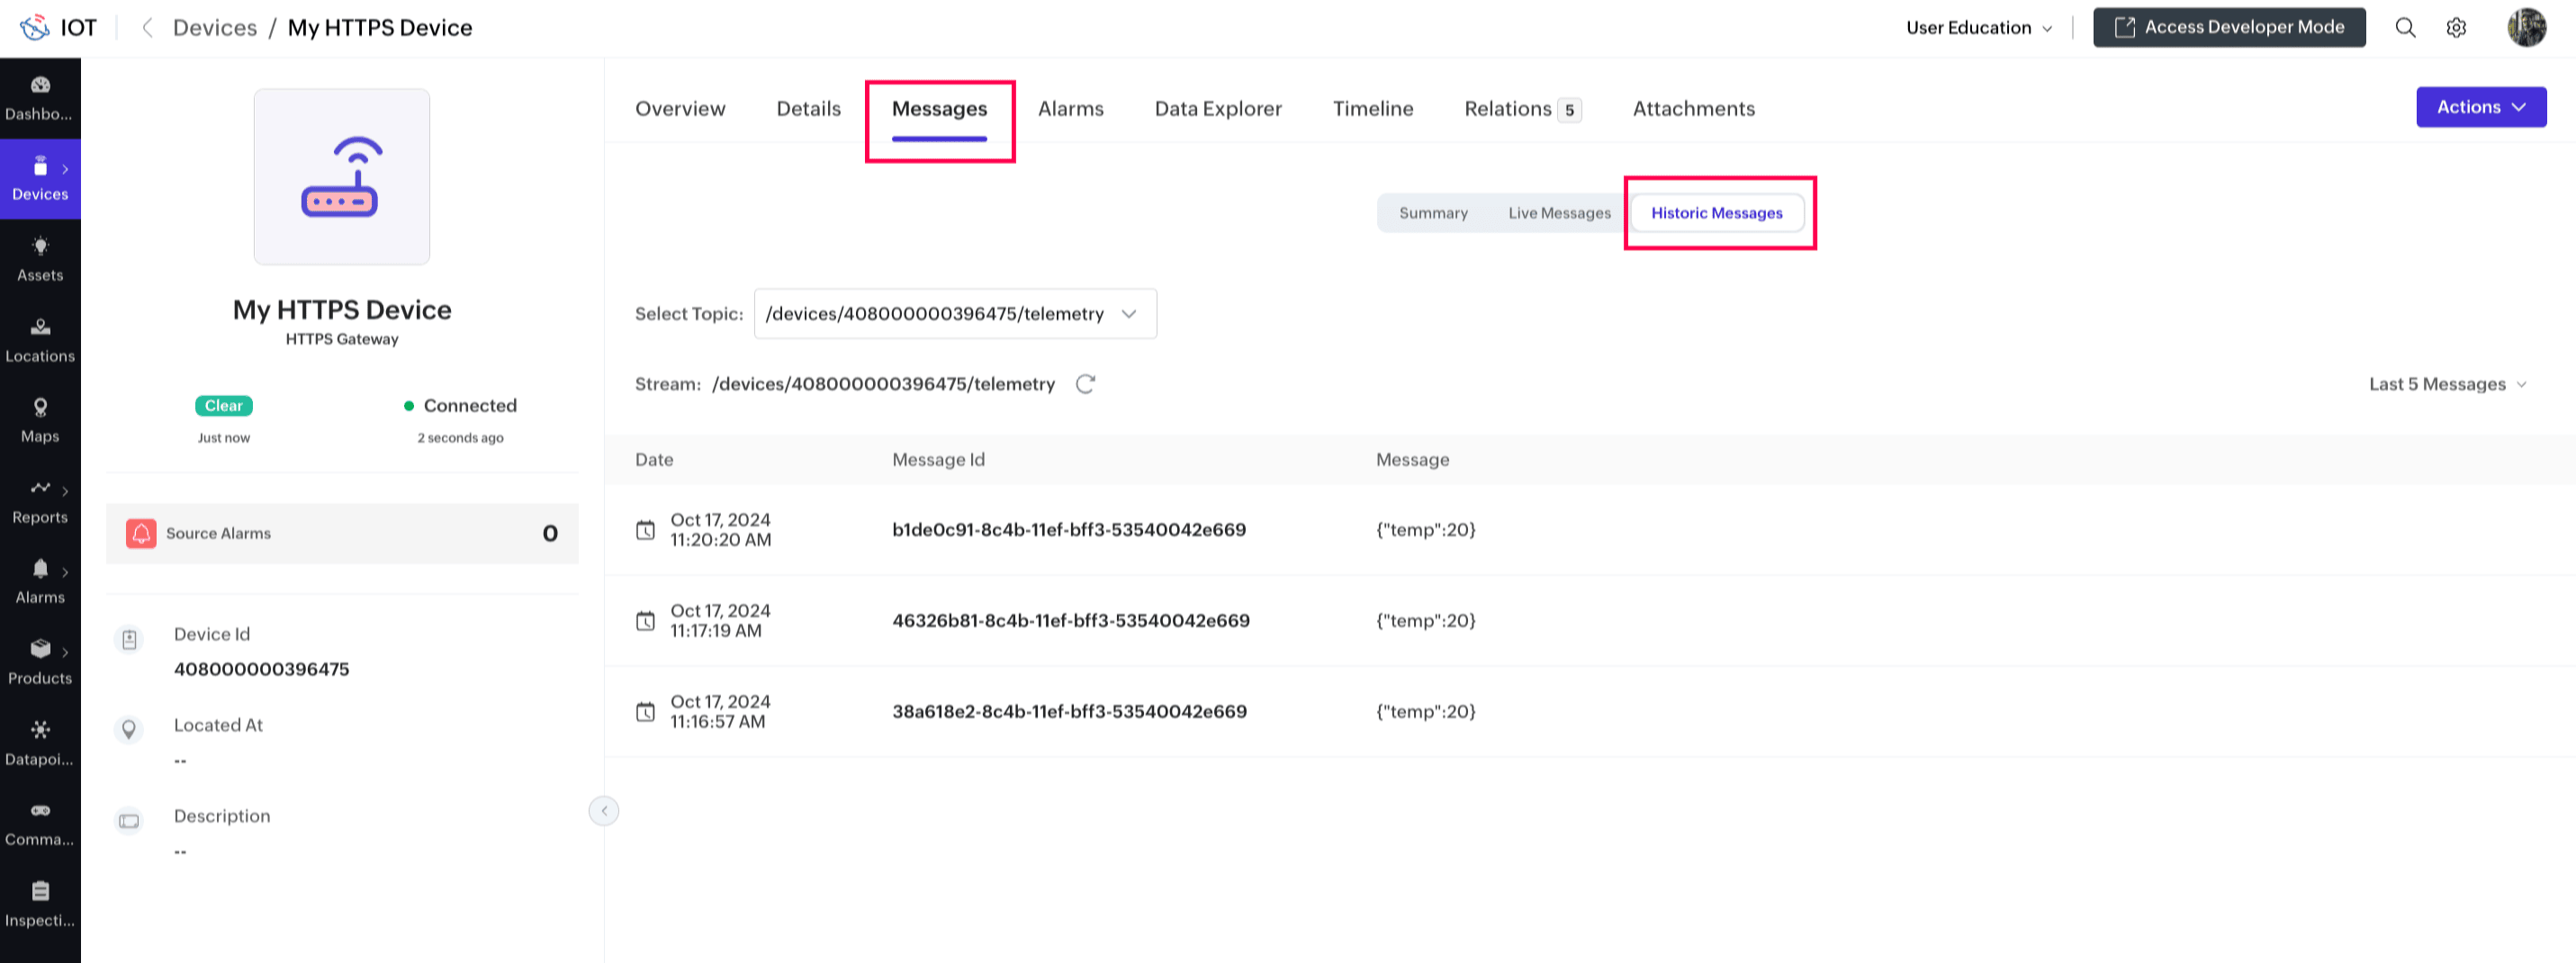The image size is (2576, 963).
Task: Open the Dashboard sidebar icon
Action: click(x=40, y=98)
